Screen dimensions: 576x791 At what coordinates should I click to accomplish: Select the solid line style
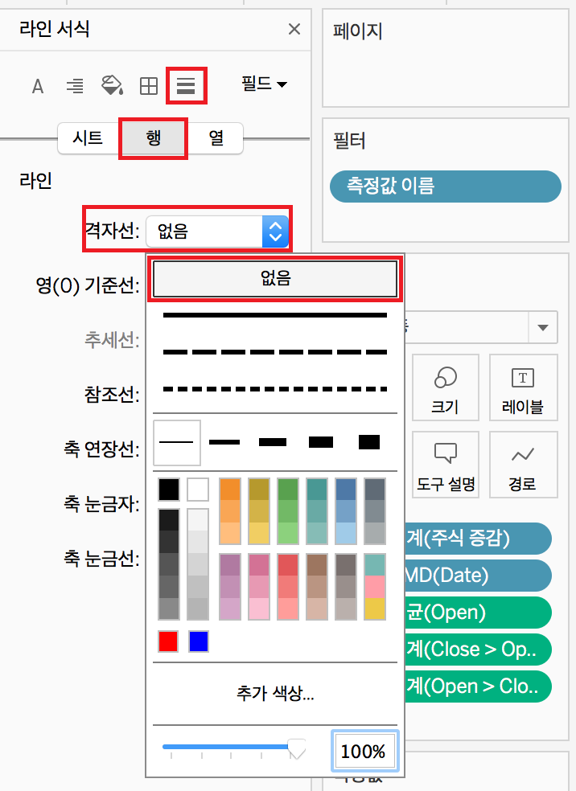pos(275,315)
